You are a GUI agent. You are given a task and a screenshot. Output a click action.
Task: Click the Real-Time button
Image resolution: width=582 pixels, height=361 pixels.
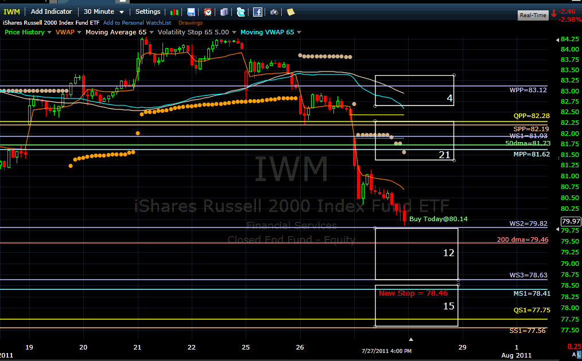tap(533, 15)
